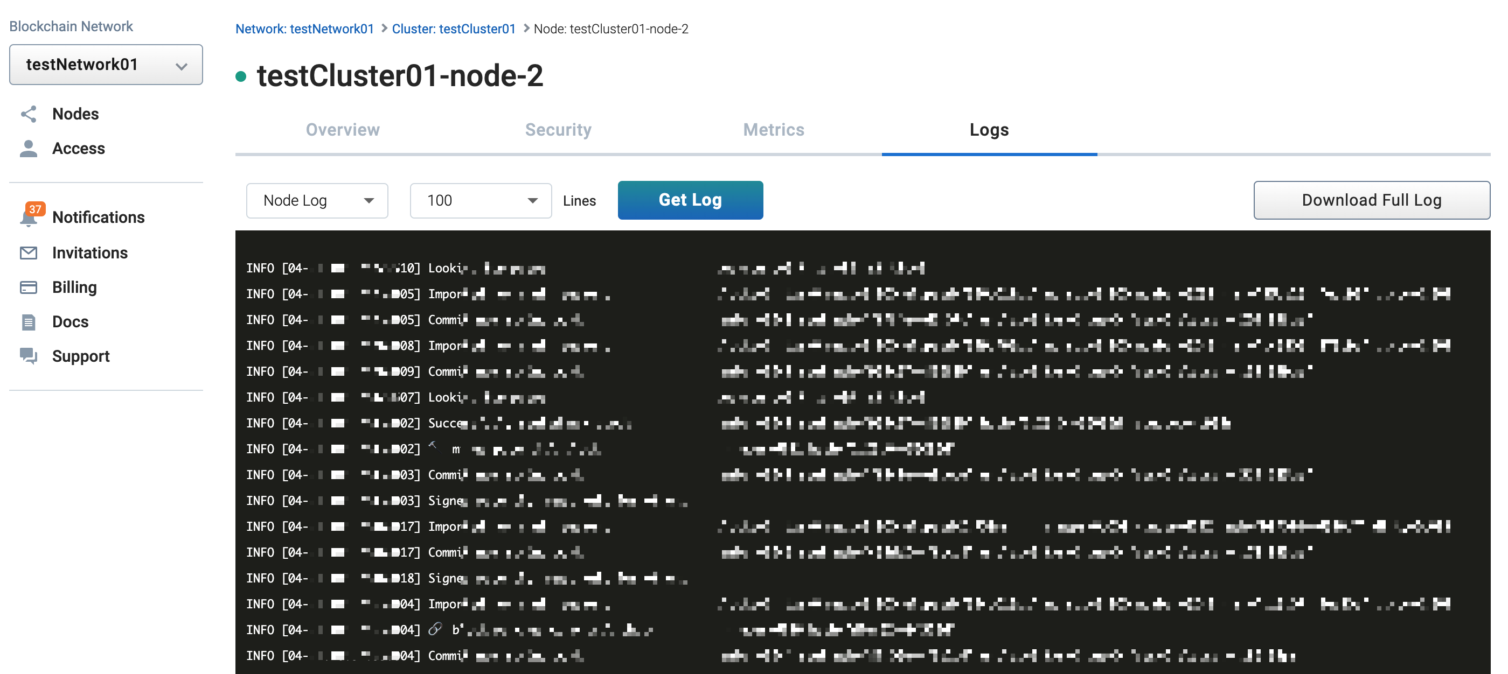The height and width of the screenshot is (674, 1508).
Task: Click the Node: testCluster01-node-2 breadcrumb text
Action: point(611,29)
